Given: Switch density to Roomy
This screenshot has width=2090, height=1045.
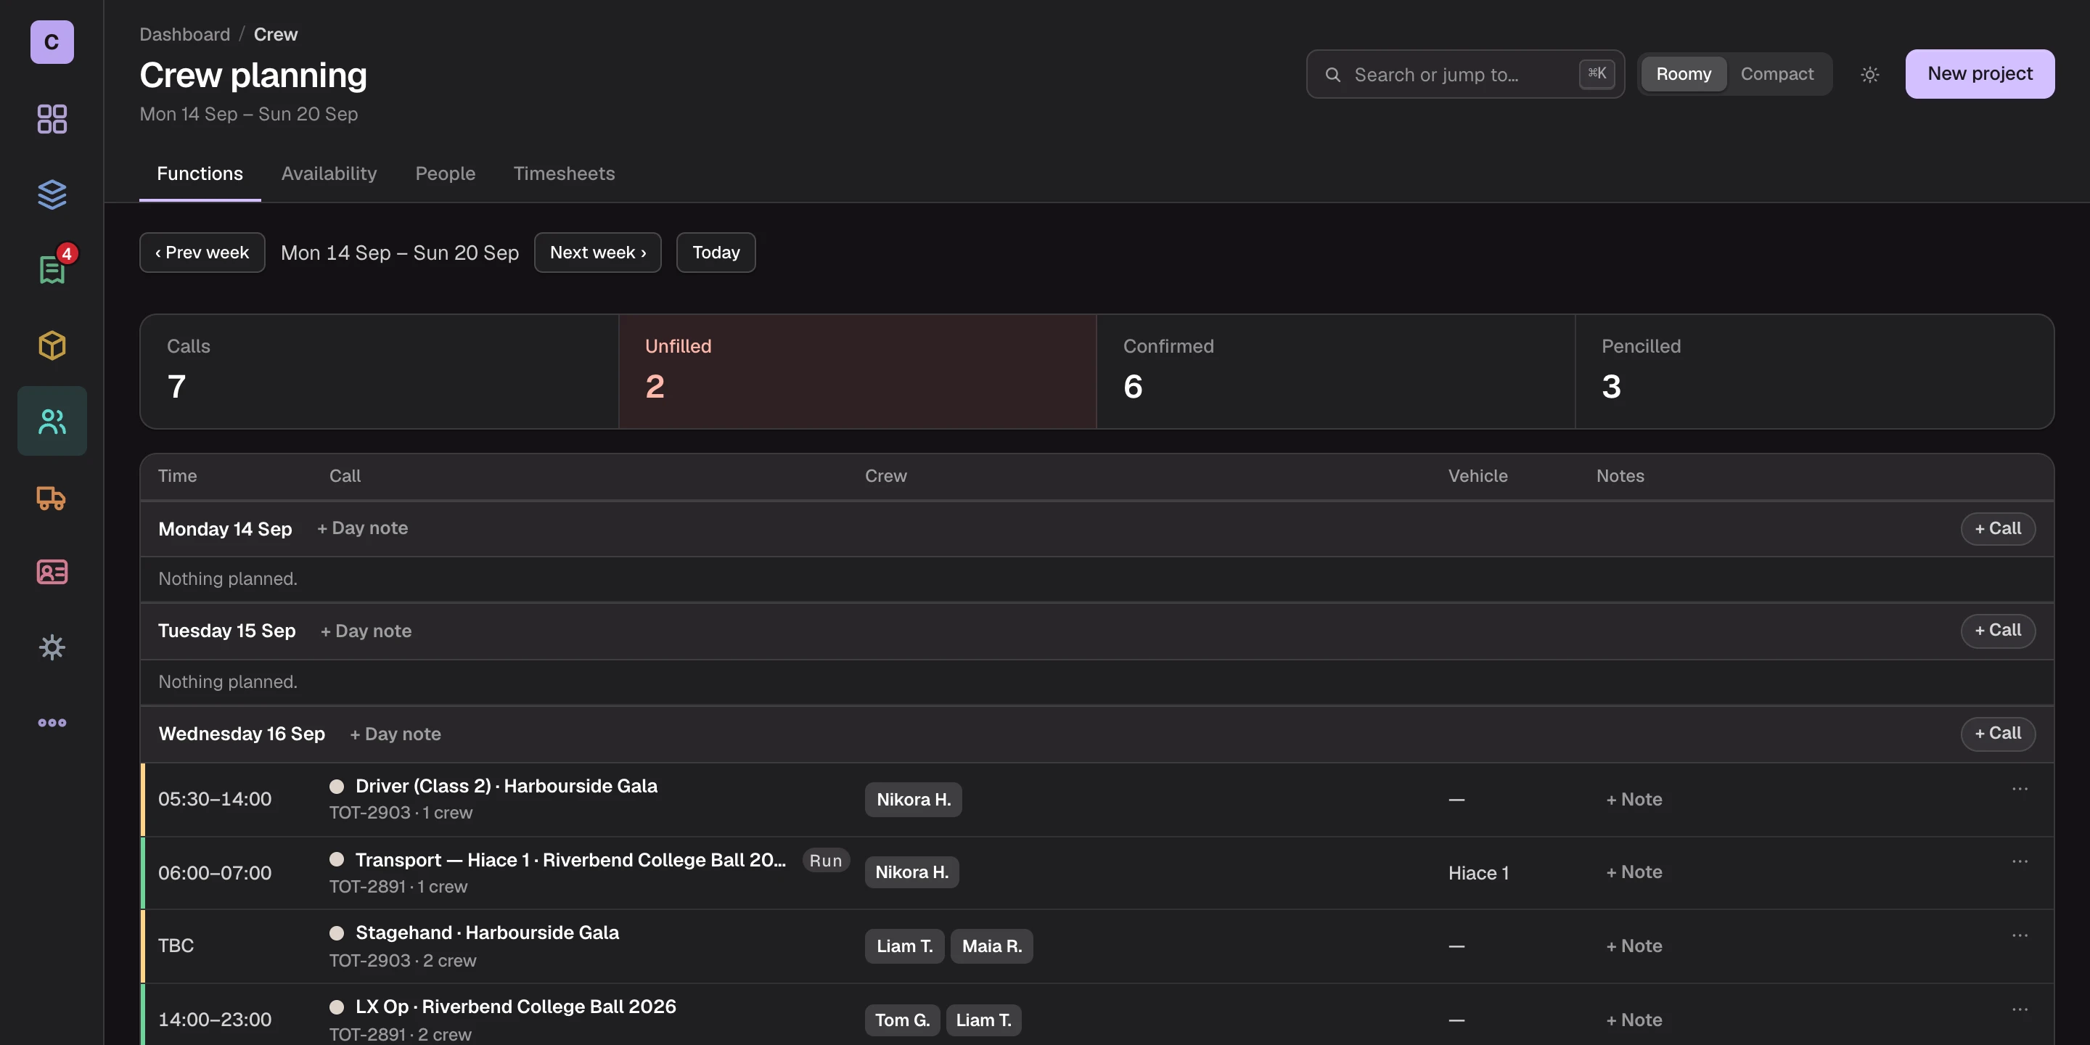Looking at the screenshot, I should (1684, 74).
